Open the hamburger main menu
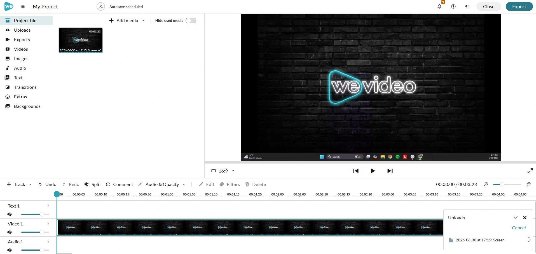This screenshot has height=254, width=536. 23,6
